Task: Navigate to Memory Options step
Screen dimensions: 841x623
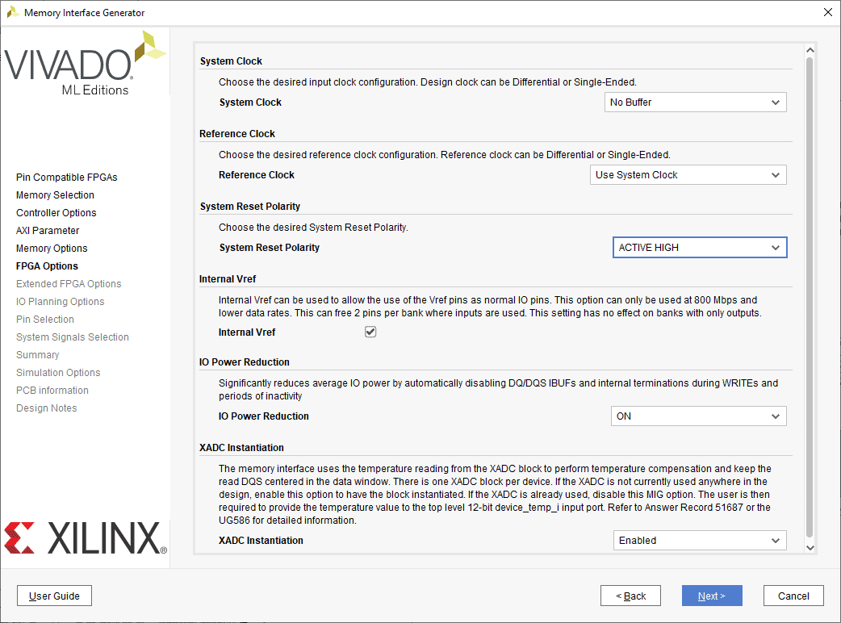Action: click(x=52, y=249)
